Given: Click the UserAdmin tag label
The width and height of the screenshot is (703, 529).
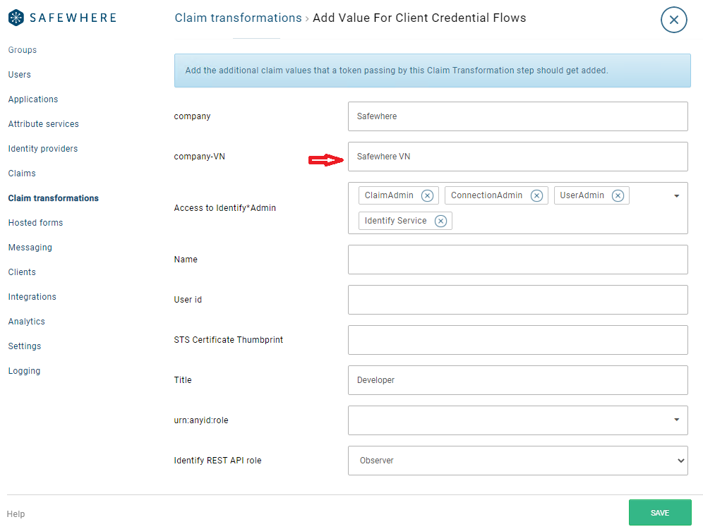Looking at the screenshot, I should [582, 195].
